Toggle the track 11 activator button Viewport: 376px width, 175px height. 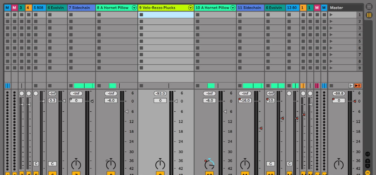245,173
